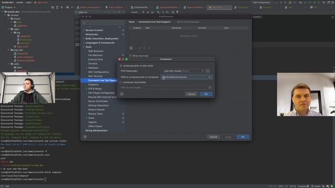The height and width of the screenshot is (188, 335).
Task: Select Command Line Tool Support settings
Action: tap(103, 80)
